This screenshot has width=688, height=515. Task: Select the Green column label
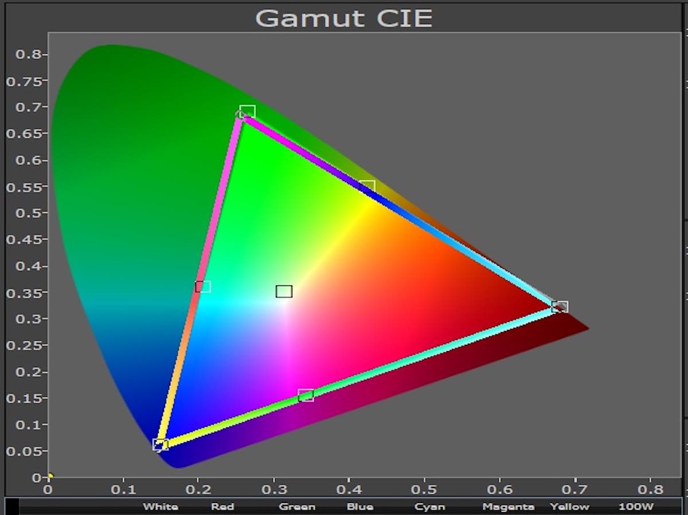(297, 507)
